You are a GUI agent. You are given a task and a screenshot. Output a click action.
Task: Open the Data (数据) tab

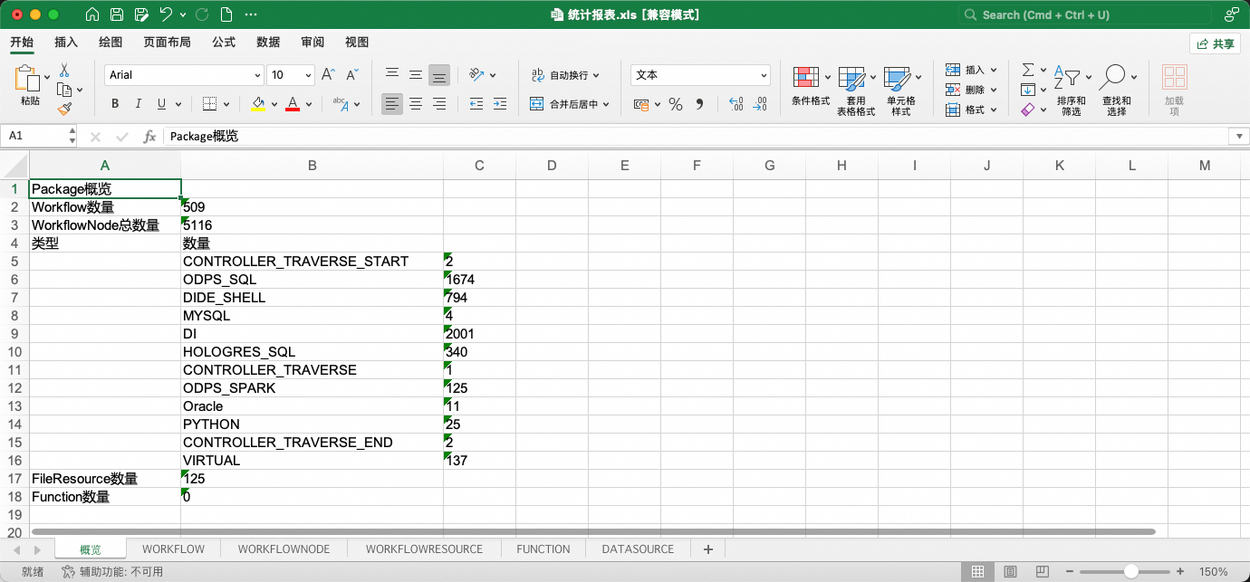point(268,42)
